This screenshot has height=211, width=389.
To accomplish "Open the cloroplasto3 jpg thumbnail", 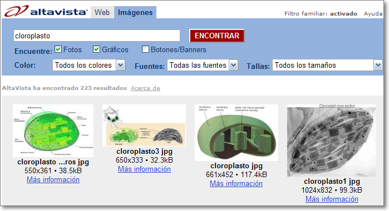I will 144,125.
